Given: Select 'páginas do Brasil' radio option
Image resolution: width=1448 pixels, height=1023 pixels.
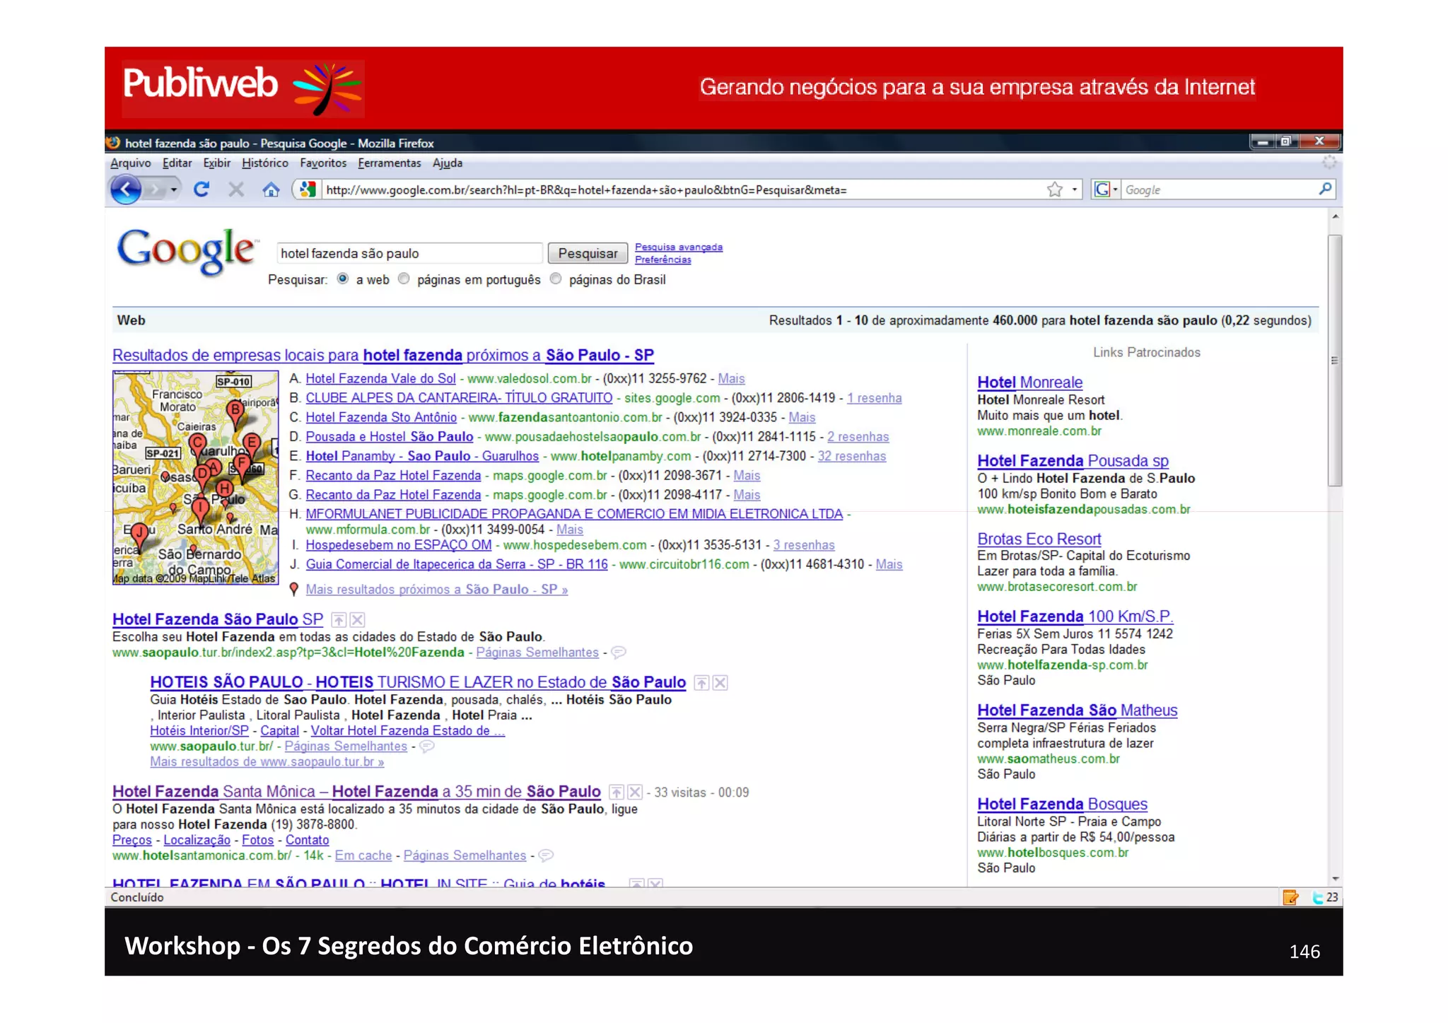Looking at the screenshot, I should click(556, 279).
